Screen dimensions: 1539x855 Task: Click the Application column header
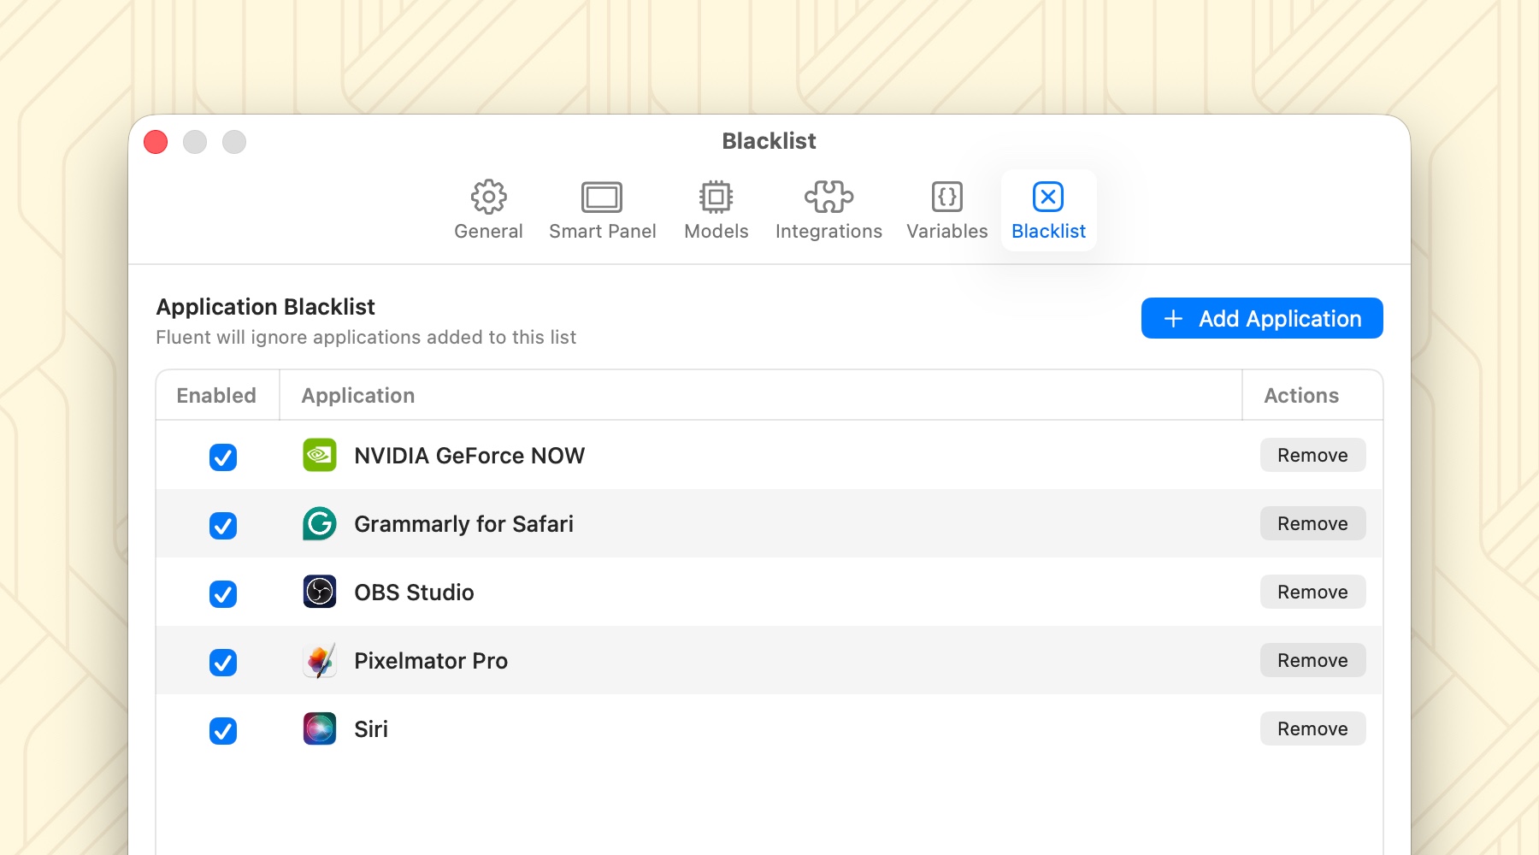tap(358, 396)
